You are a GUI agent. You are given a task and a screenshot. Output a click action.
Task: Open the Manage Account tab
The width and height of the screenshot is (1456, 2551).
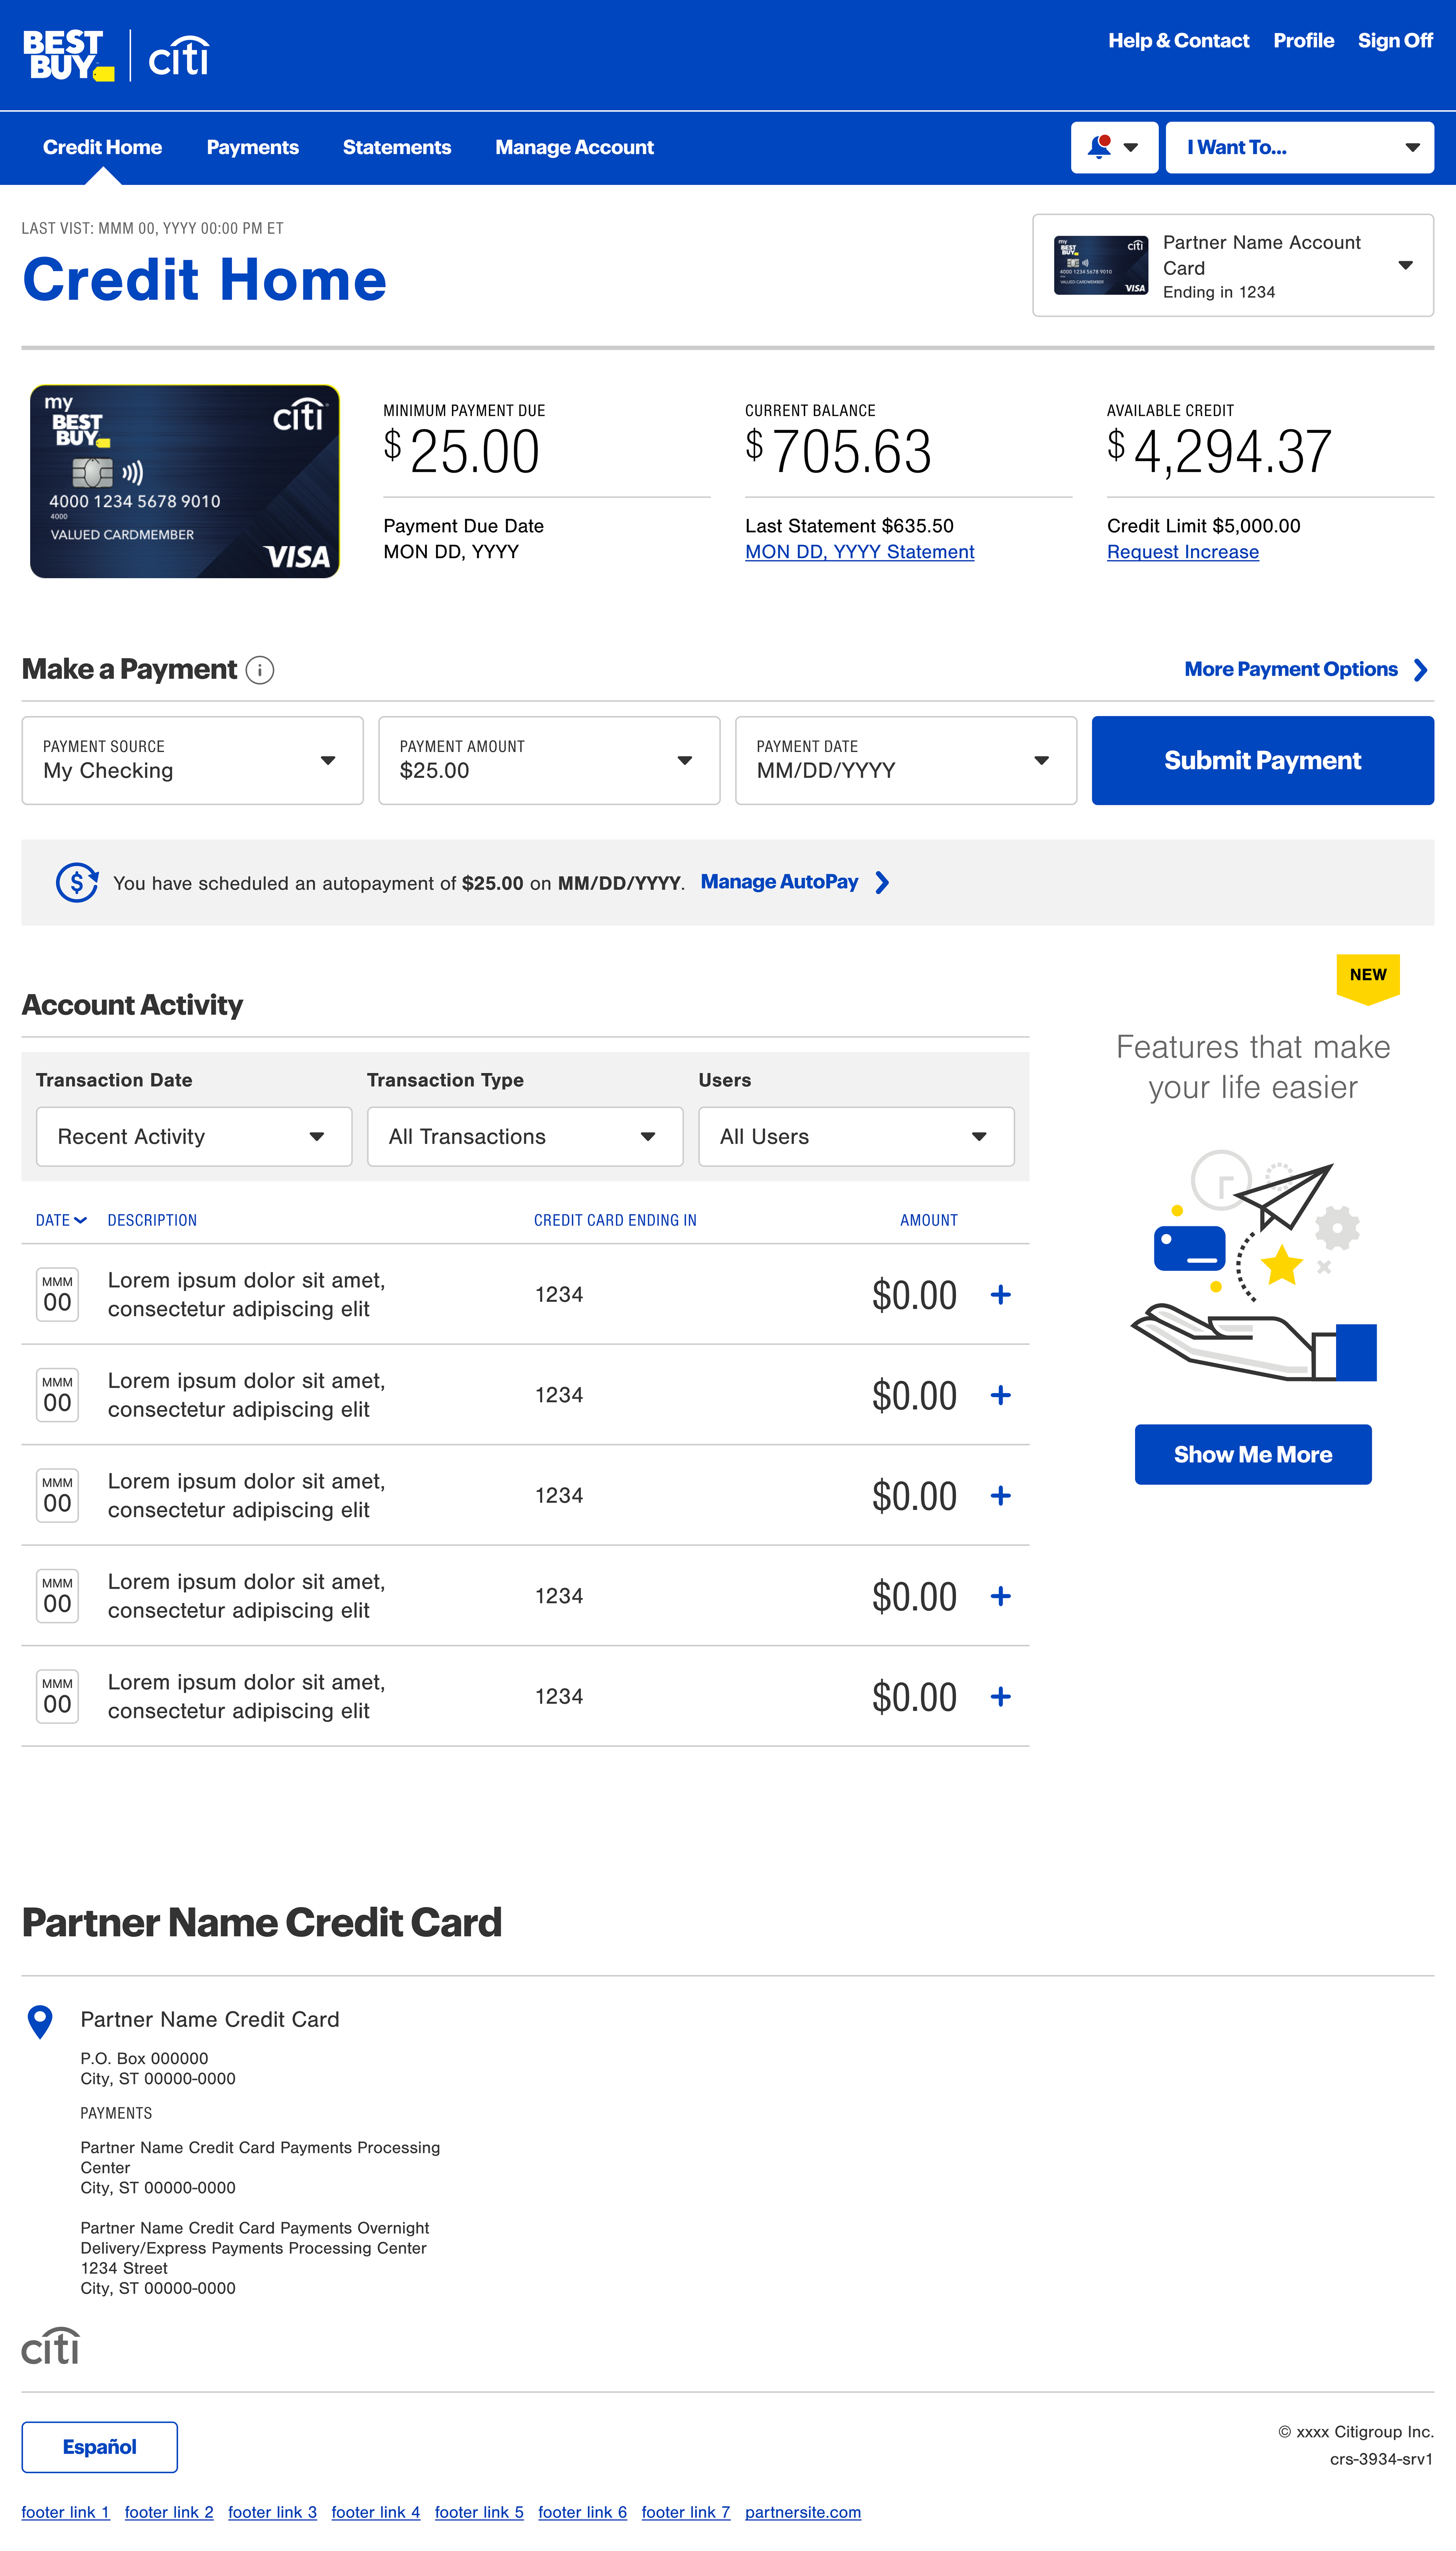[x=574, y=147]
